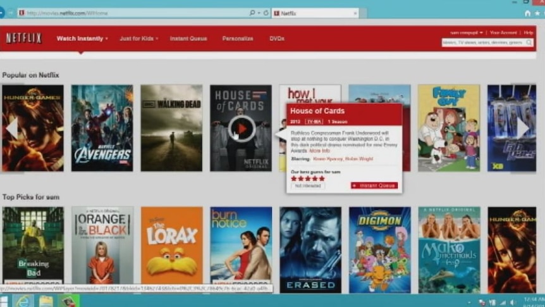Click the volume icon in system tray
The image size is (545, 307).
click(x=513, y=303)
